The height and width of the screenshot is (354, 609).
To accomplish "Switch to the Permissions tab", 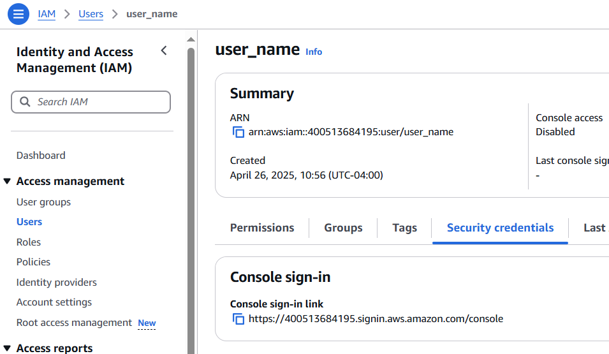I will point(262,228).
